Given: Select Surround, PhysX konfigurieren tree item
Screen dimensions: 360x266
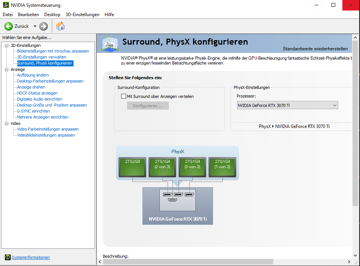Looking at the screenshot, I should 45,63.
